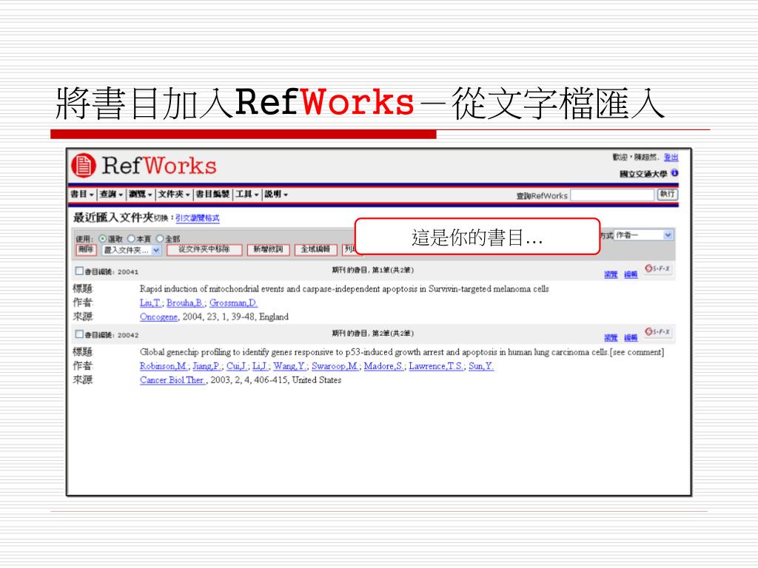Click 編輯 link for record 20042
This screenshot has height=568, width=758.
631,338
